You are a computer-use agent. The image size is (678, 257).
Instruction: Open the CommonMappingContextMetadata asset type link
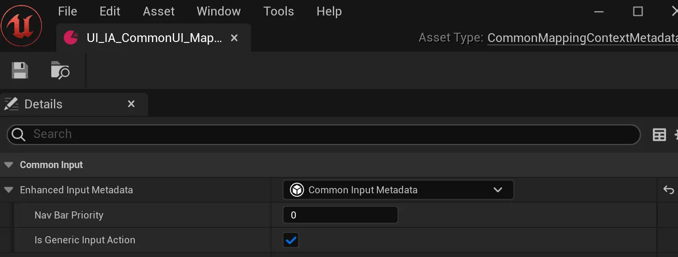point(583,38)
